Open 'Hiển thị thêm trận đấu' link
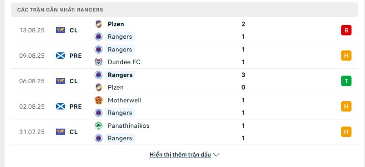The image size is (365, 167). [180, 155]
